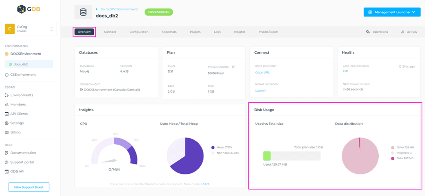Image resolution: width=425 pixels, height=196 pixels.
Task: Click the Used Heap pie chart
Action: (x=185, y=156)
